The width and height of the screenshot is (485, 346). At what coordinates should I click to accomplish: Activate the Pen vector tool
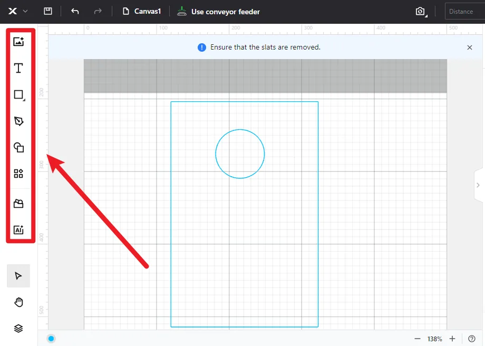(x=18, y=121)
